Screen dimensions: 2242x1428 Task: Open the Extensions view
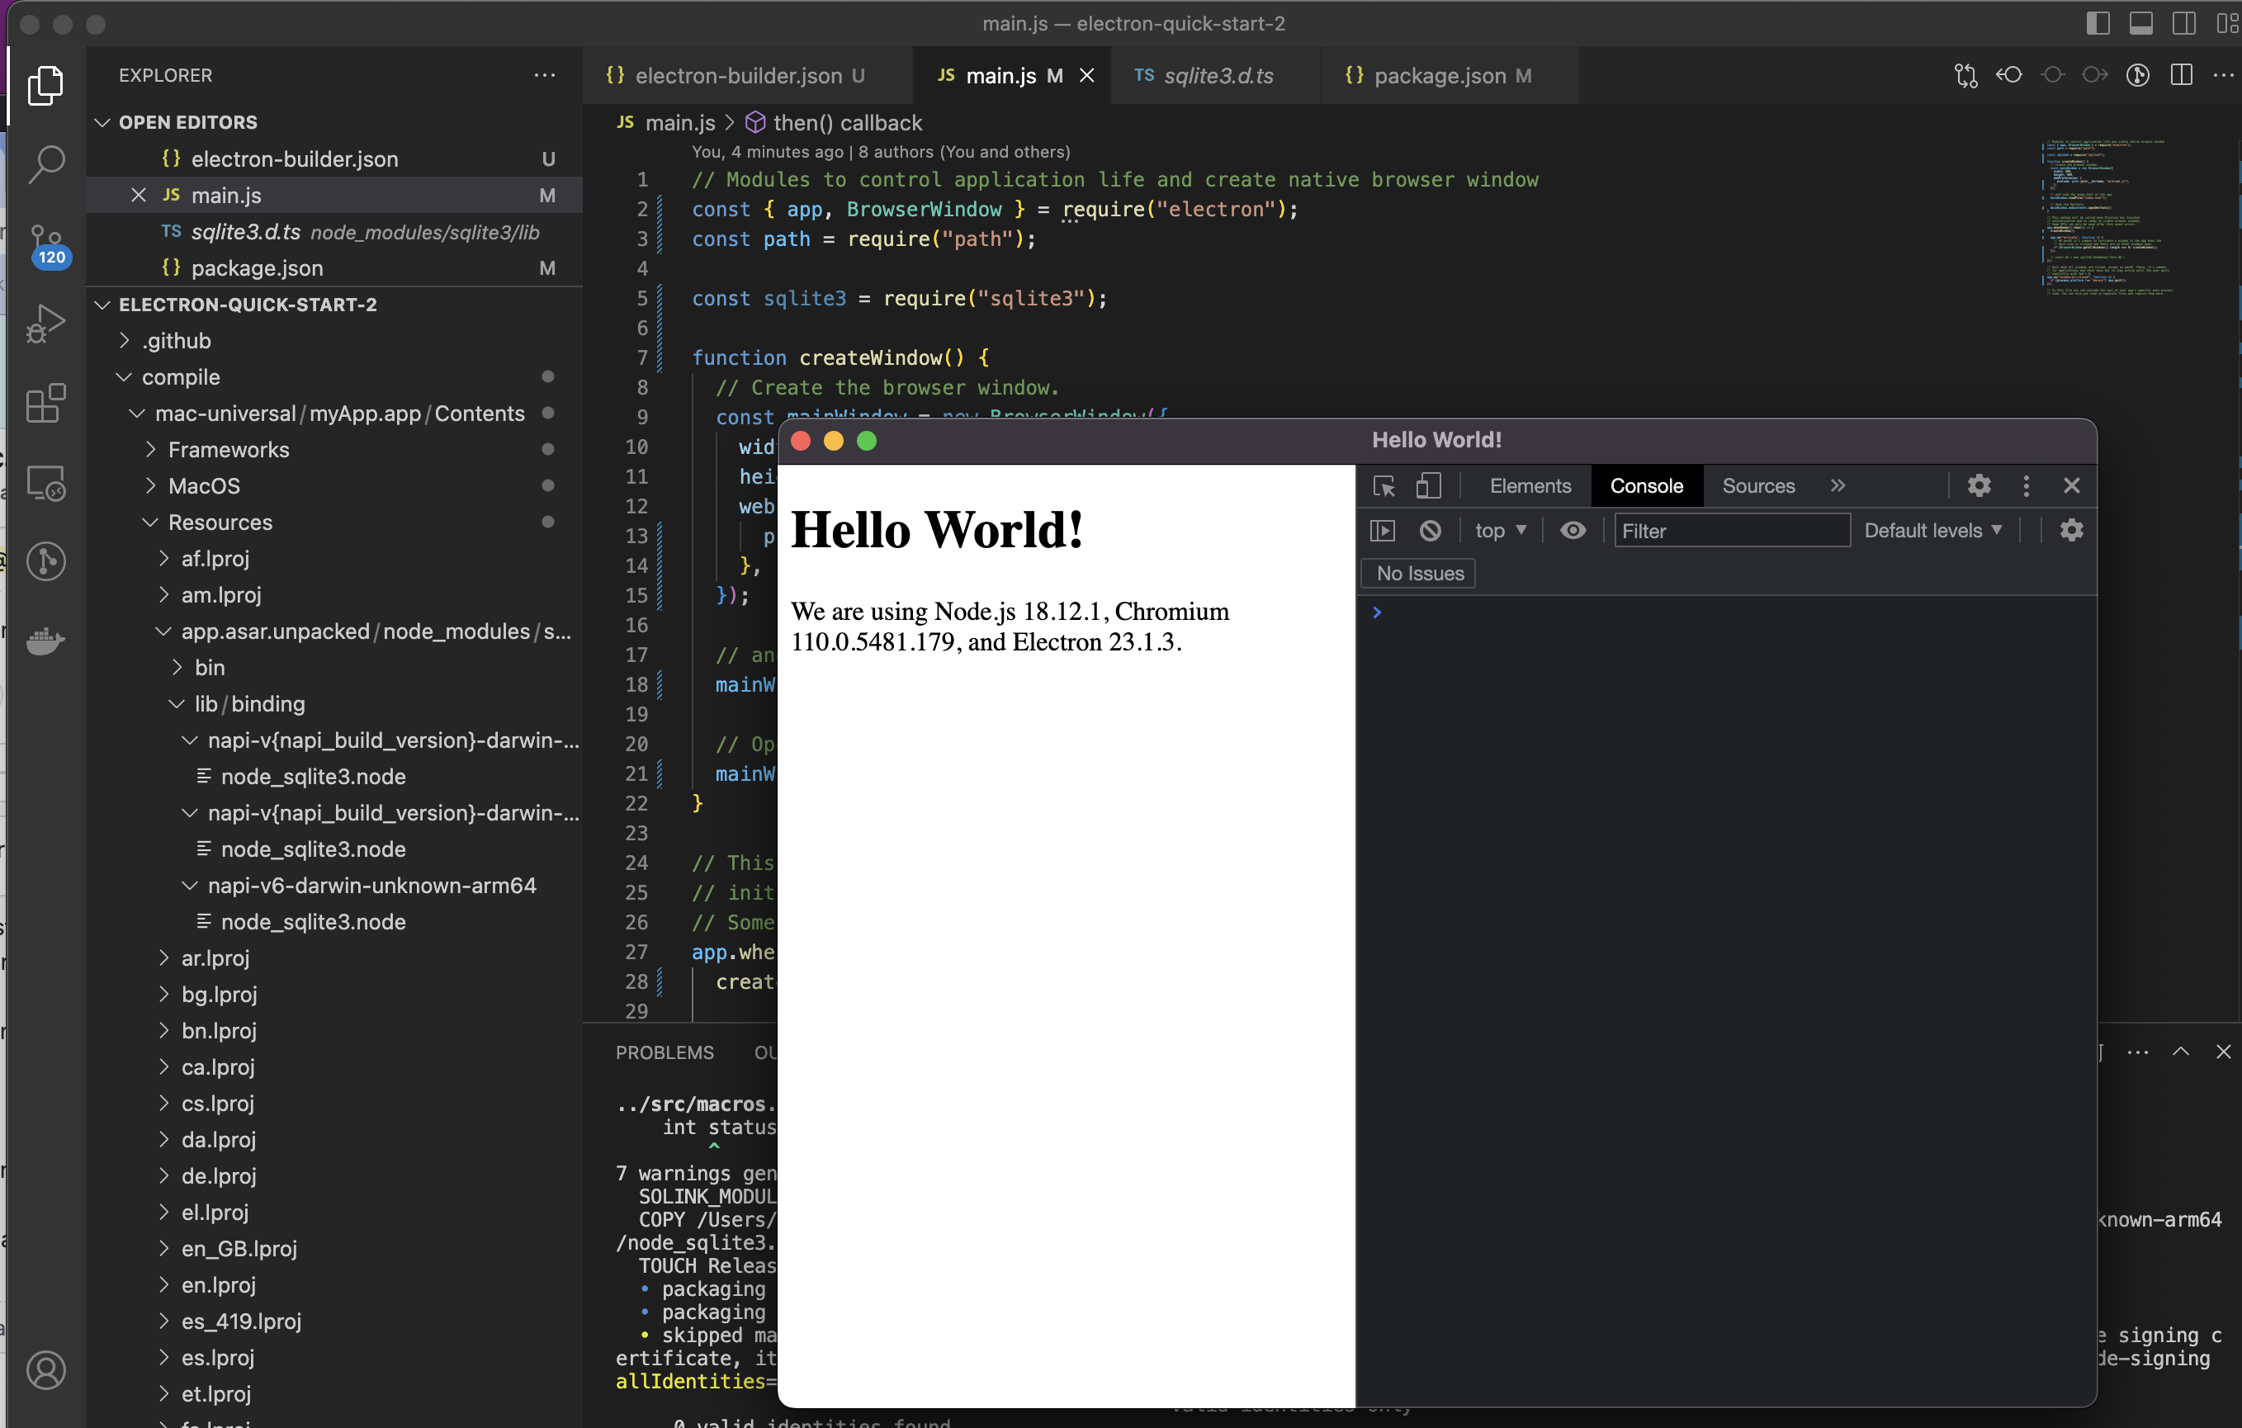(45, 403)
